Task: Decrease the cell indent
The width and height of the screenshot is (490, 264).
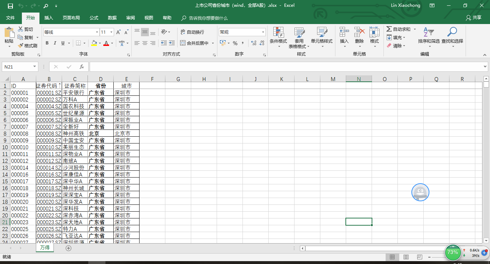Action: pyautogui.click(x=164, y=43)
